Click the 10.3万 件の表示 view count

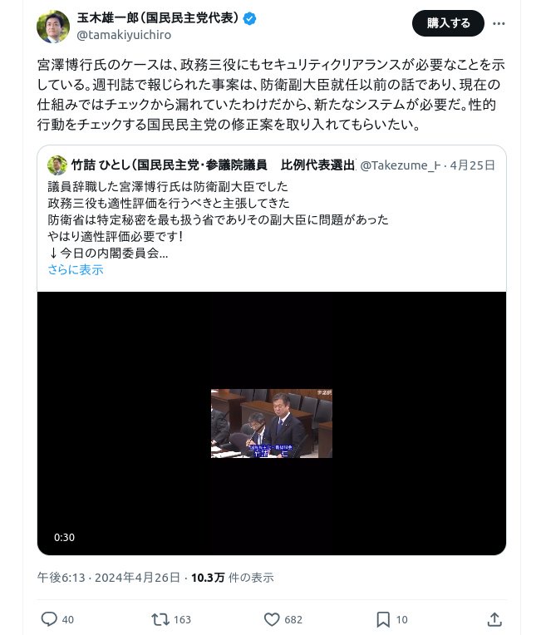coord(233,578)
